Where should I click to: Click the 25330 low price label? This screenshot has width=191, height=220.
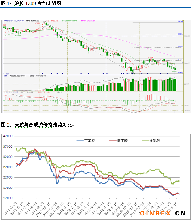18,35
